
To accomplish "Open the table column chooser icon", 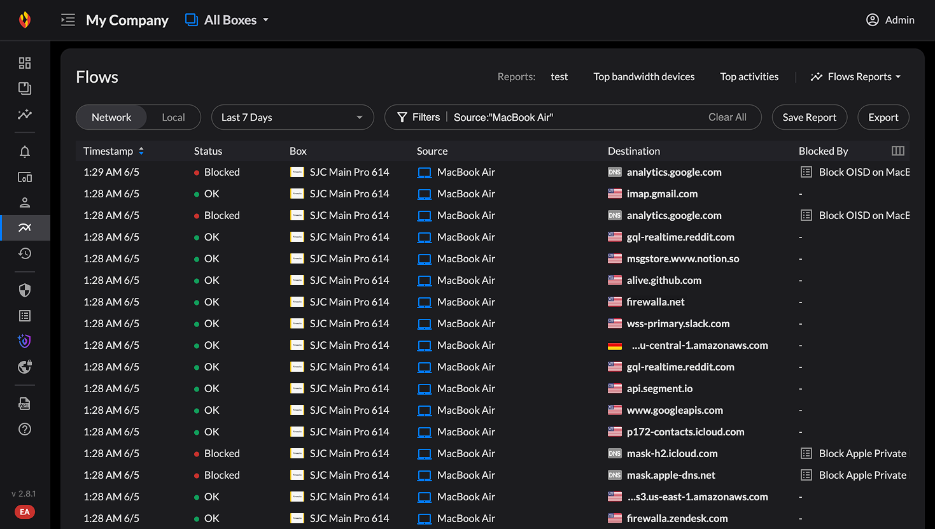I will coord(898,151).
